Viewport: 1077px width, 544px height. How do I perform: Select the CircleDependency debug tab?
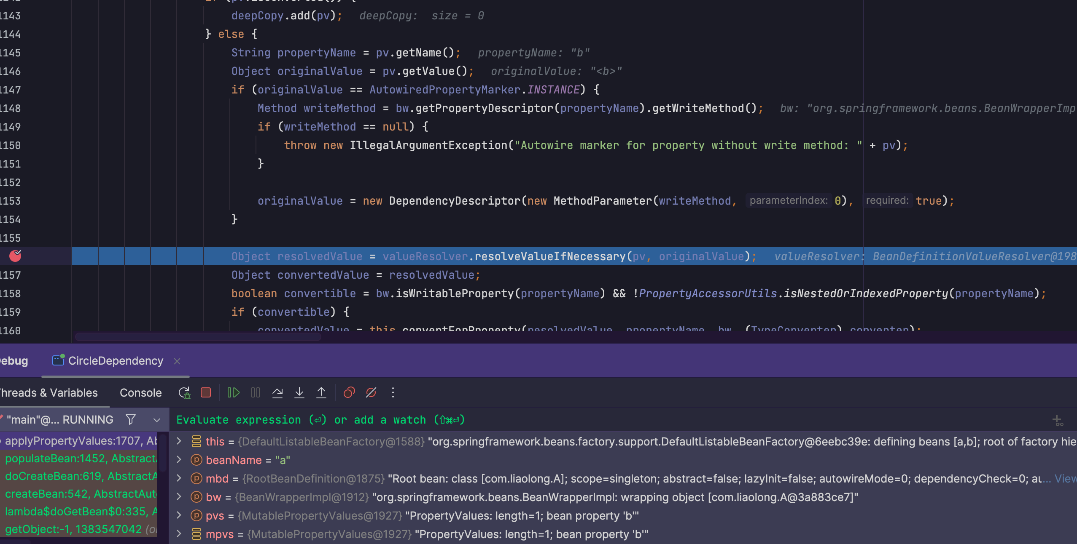(x=115, y=361)
